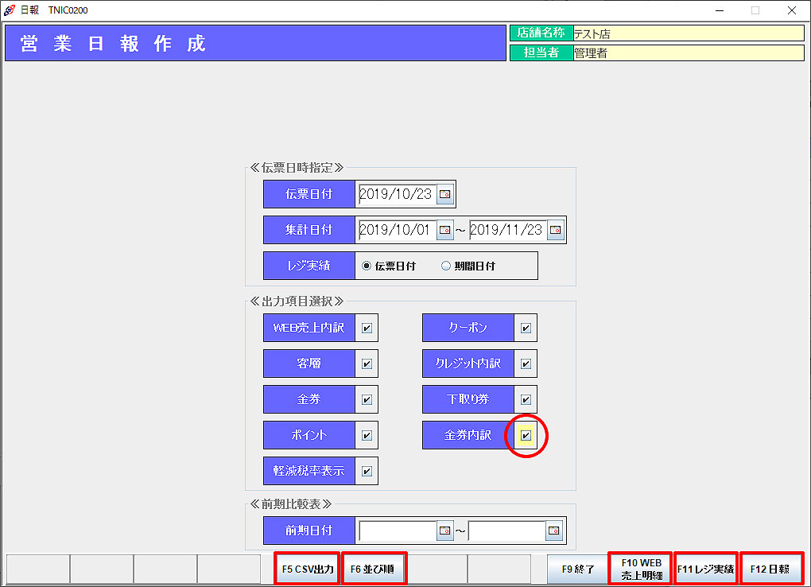Image resolution: width=811 pixels, height=587 pixels.
Task: Click the 担当者 field showing 管理者
Action: pyautogui.click(x=689, y=52)
